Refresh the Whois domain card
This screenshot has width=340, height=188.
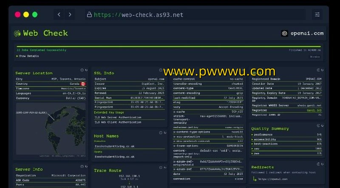pyautogui.click(x=323, y=70)
